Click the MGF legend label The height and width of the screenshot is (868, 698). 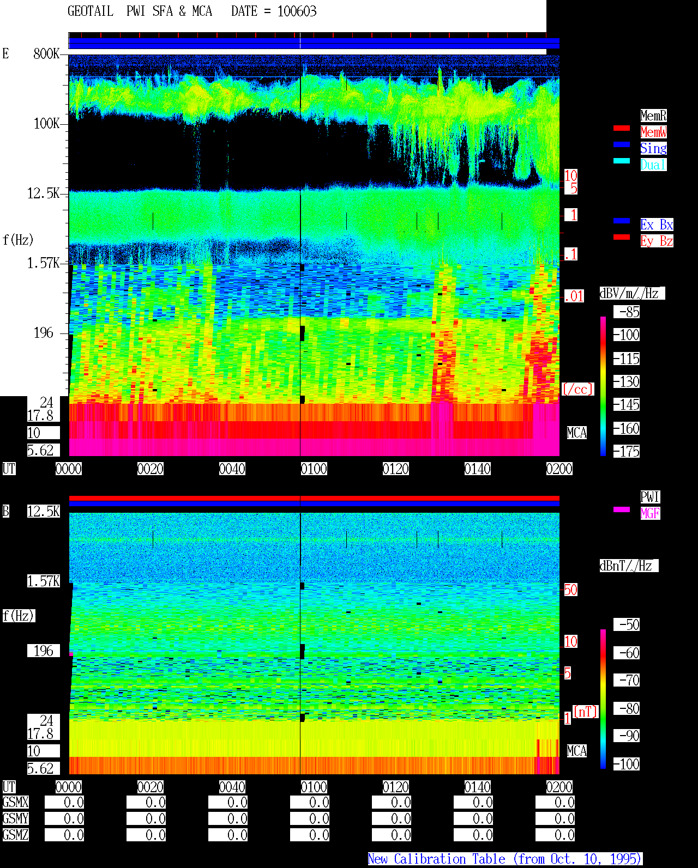coord(650,513)
